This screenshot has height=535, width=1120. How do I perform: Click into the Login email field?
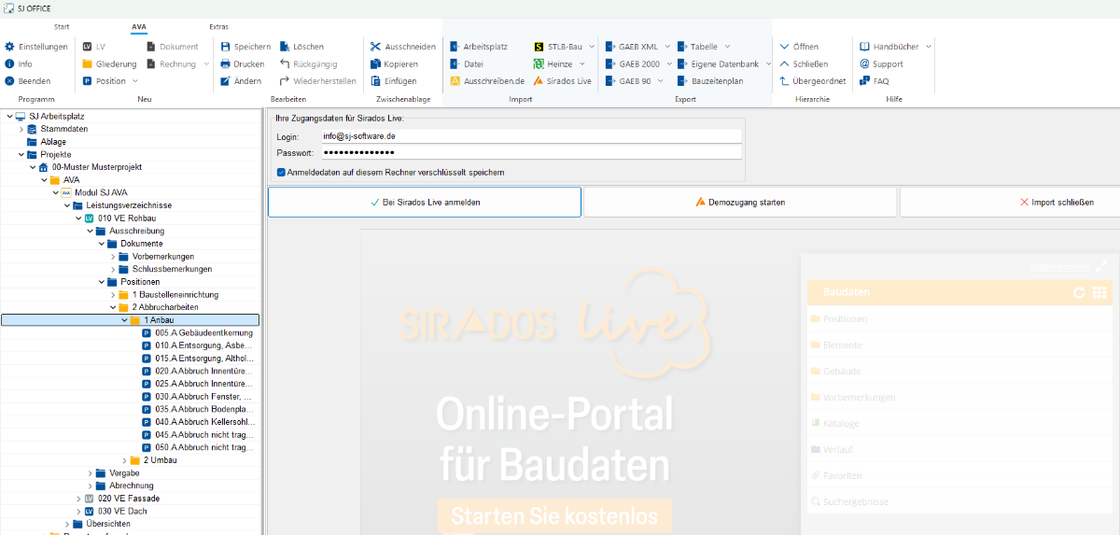(530, 136)
